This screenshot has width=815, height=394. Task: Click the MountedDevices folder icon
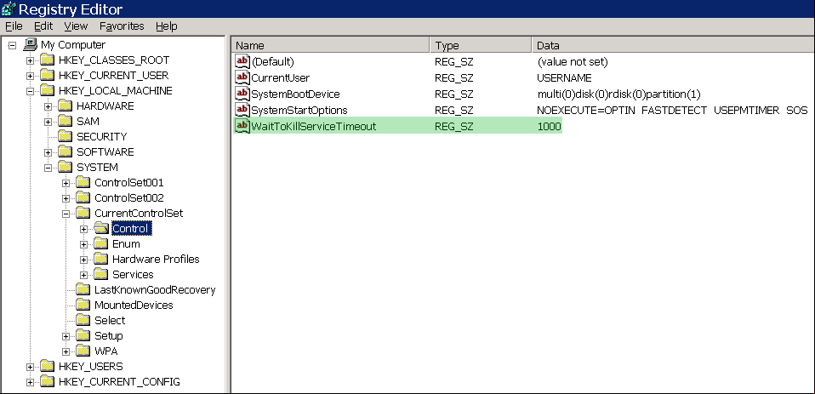pyautogui.click(x=83, y=305)
